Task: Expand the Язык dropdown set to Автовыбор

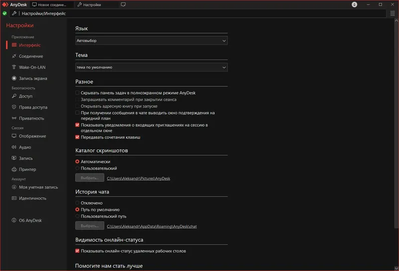Action: tap(152, 40)
